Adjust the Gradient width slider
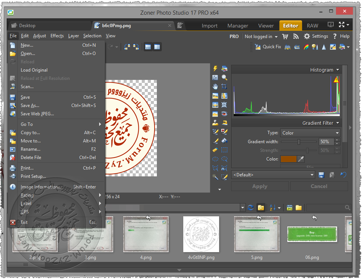The image size is (362, 280). click(x=299, y=142)
